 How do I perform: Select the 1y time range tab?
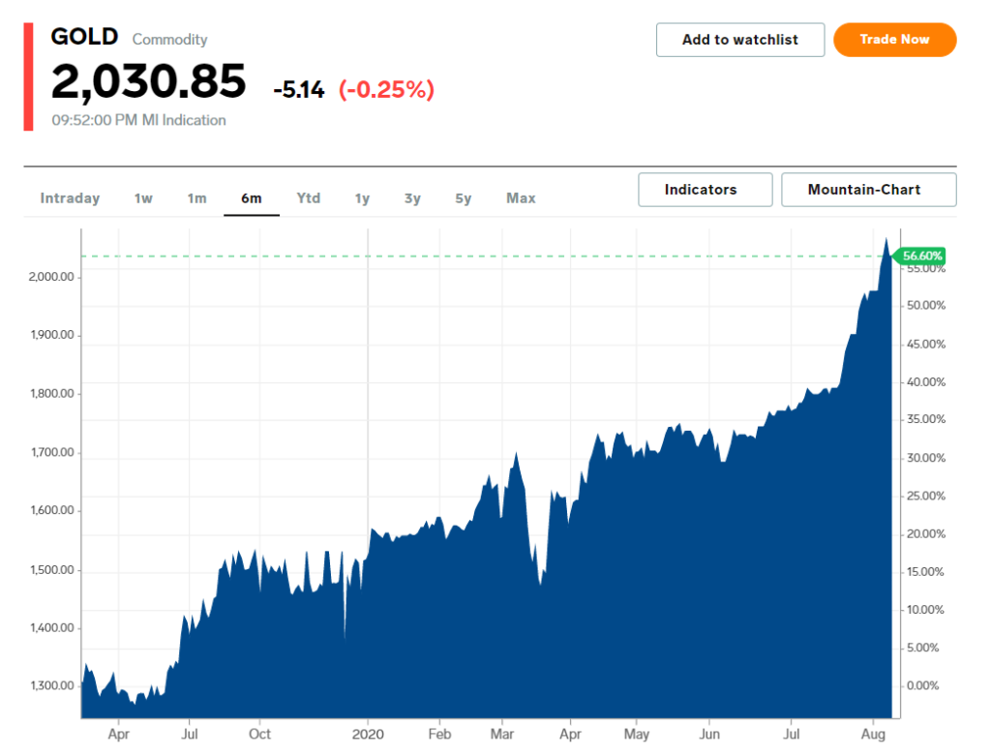362,198
